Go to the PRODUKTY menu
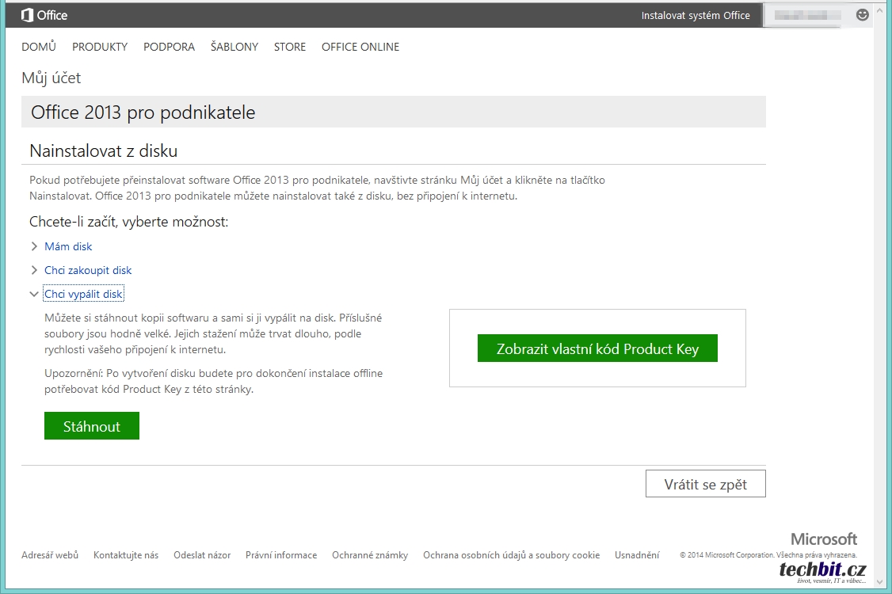The width and height of the screenshot is (892, 594). (100, 47)
